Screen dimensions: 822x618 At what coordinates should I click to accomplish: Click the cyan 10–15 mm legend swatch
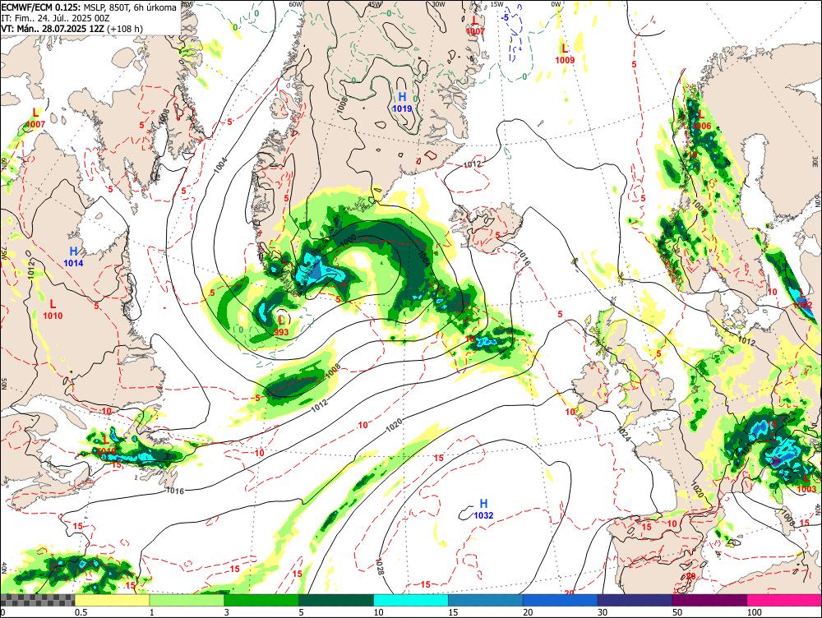click(x=411, y=600)
